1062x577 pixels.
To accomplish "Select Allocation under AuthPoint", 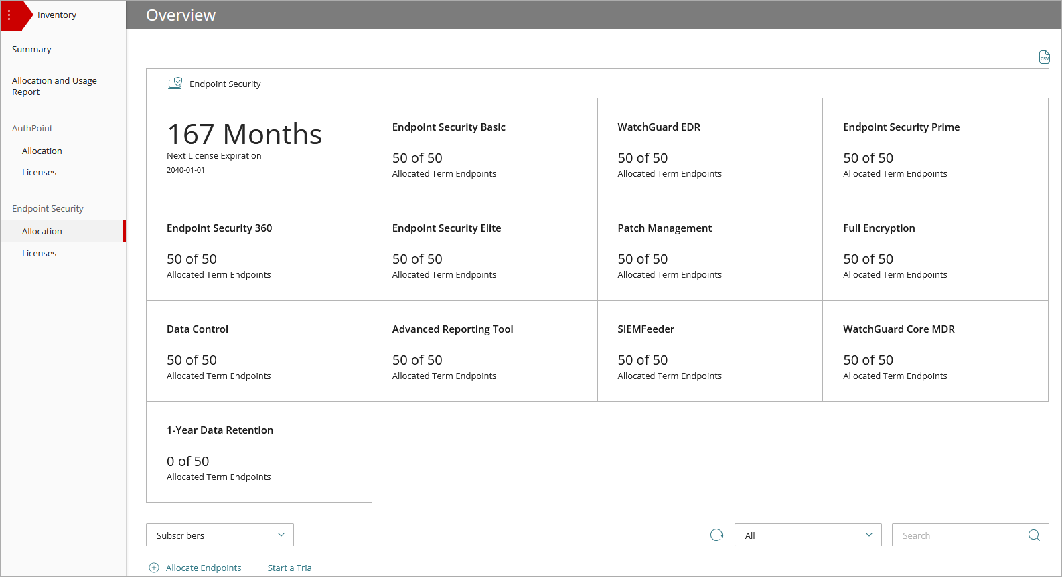I will tap(42, 151).
